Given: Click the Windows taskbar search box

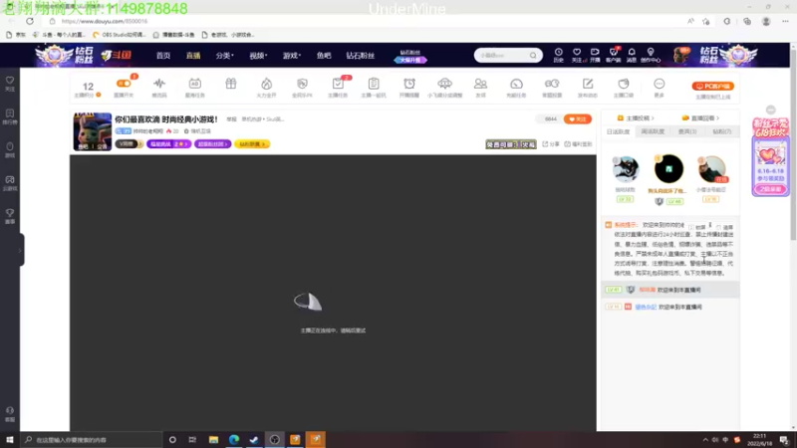Looking at the screenshot, I should click(92, 439).
